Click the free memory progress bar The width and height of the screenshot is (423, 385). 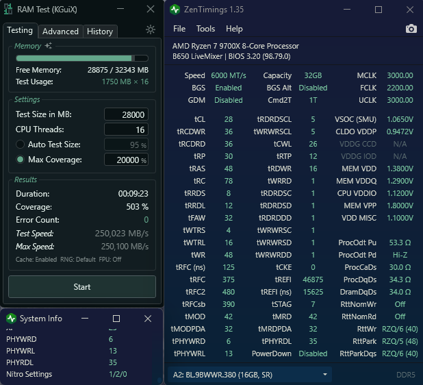[x=82, y=58]
